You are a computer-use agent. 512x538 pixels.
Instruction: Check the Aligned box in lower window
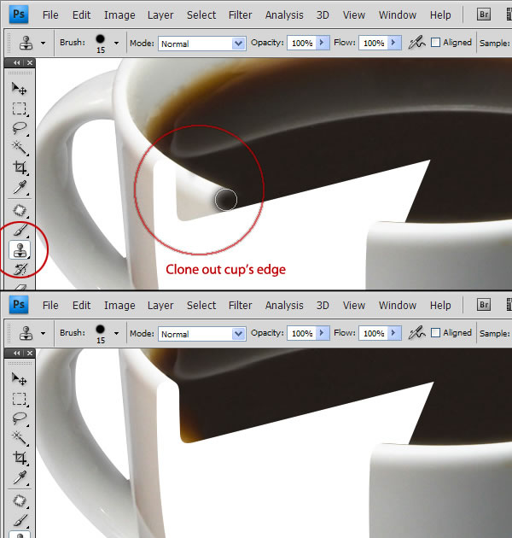tap(435, 333)
